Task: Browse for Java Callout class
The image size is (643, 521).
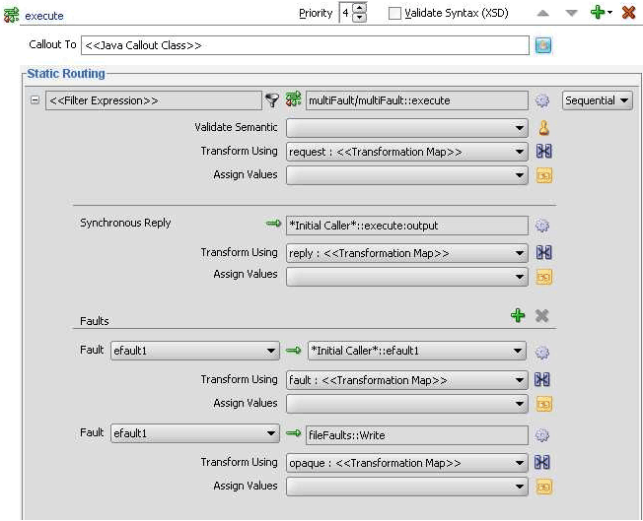Action: click(x=543, y=45)
